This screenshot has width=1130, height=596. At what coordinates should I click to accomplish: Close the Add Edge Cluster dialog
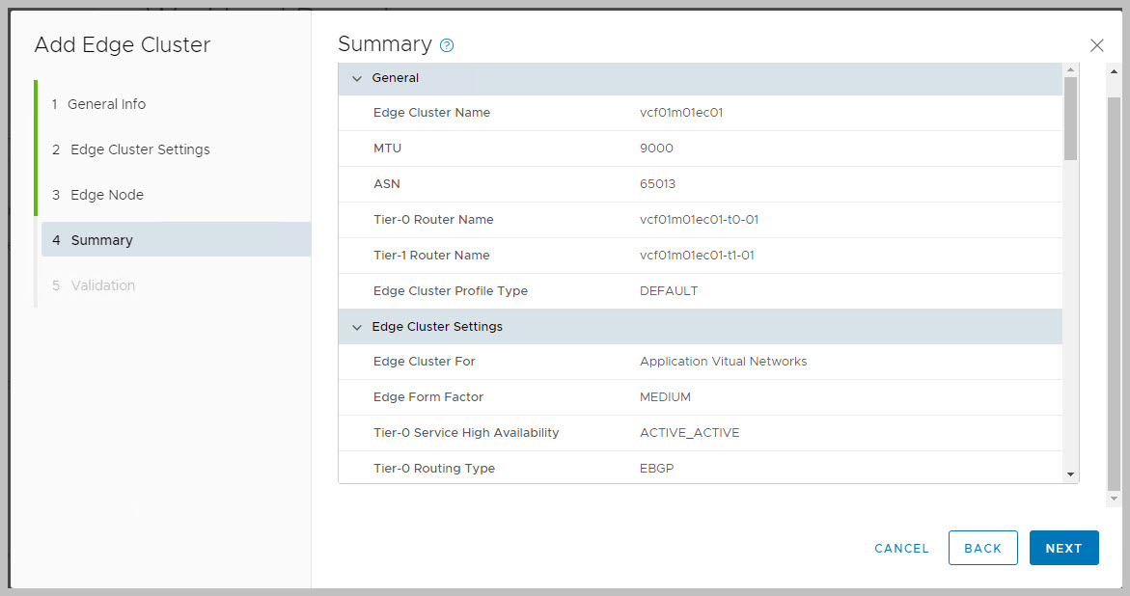(1096, 45)
